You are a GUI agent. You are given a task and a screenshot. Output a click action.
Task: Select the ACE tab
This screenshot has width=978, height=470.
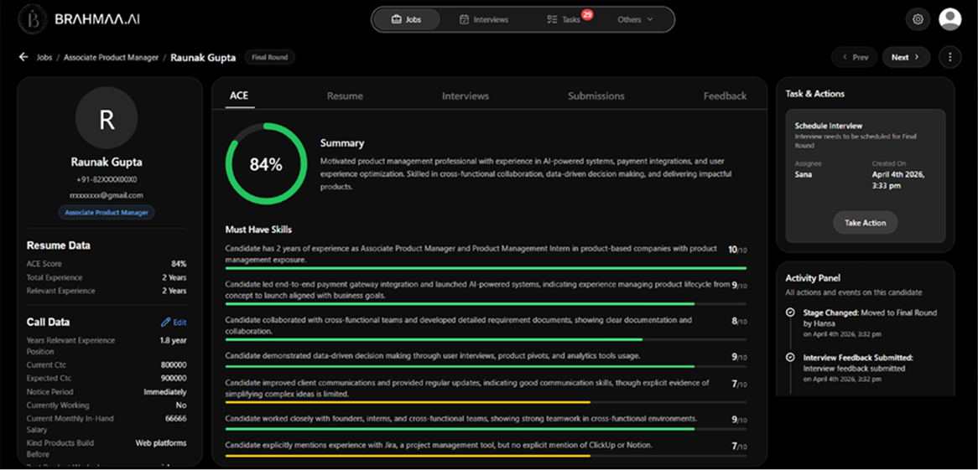click(x=239, y=96)
